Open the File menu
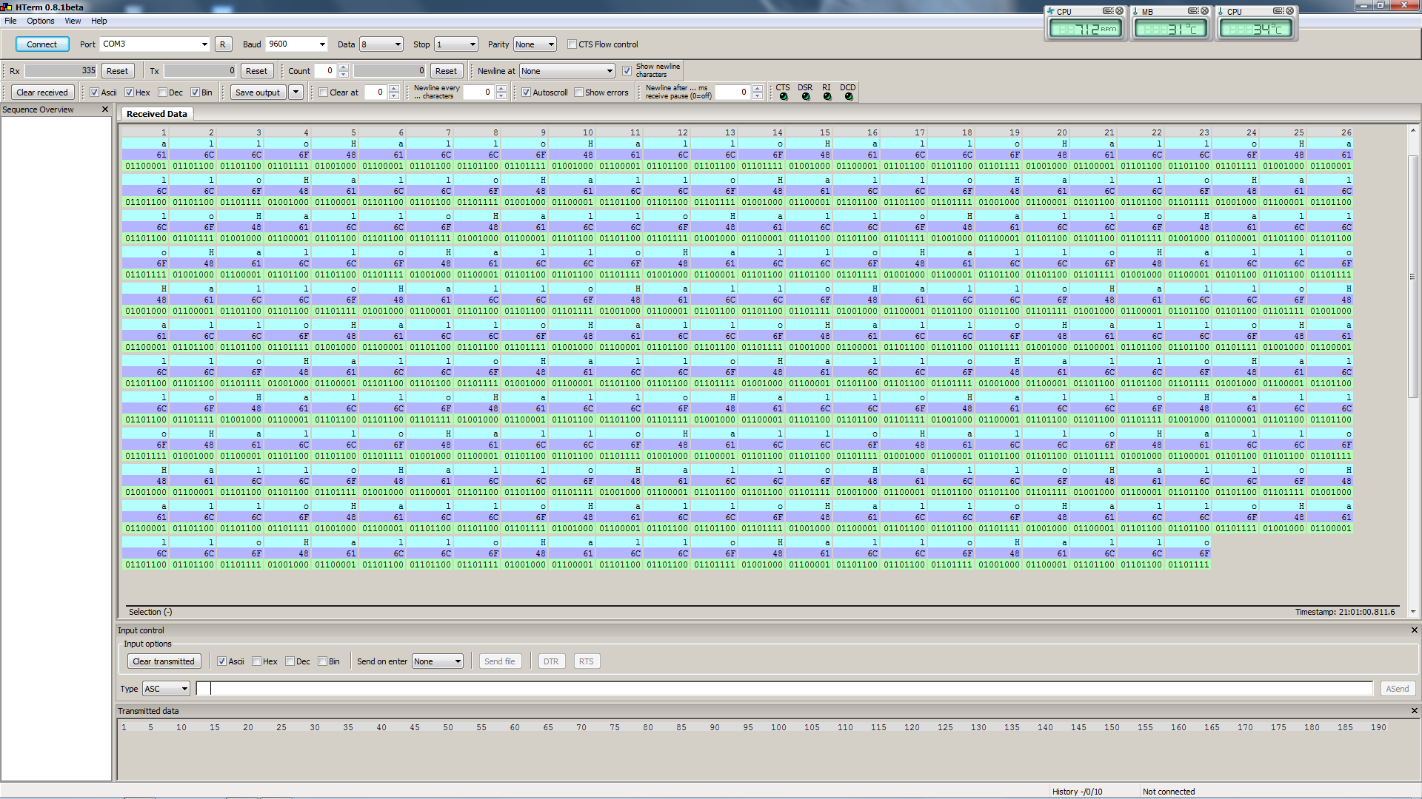The image size is (1422, 799). click(x=10, y=21)
